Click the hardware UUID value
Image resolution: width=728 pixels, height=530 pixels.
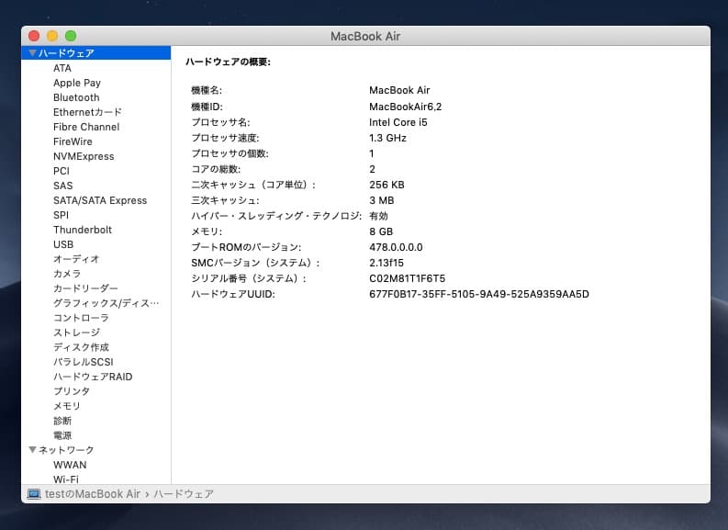[479, 295]
